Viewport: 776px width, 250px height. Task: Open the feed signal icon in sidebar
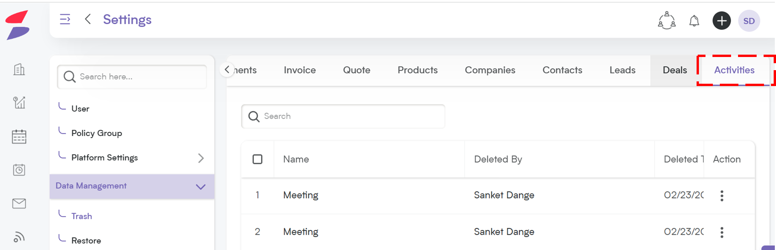coord(19,236)
